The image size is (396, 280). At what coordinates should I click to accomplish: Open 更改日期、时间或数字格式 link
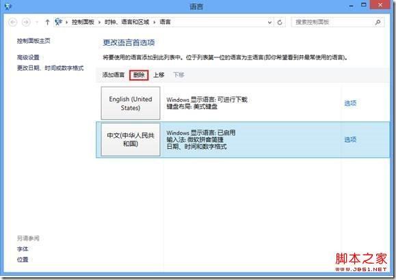(x=50, y=68)
